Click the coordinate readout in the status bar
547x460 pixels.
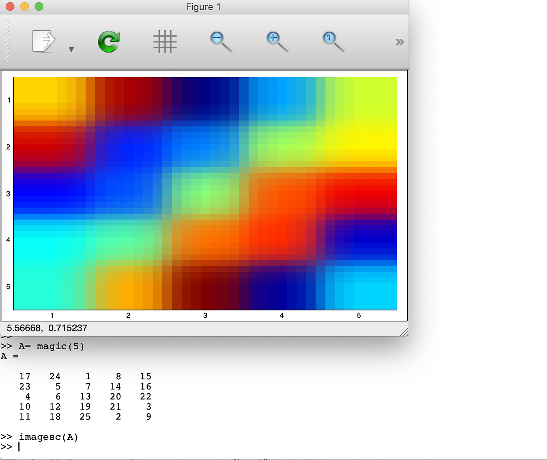(47, 328)
